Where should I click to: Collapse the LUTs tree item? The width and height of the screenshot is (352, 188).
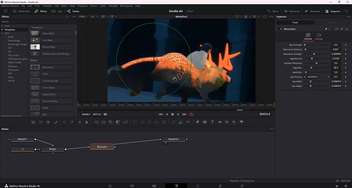[2, 33]
